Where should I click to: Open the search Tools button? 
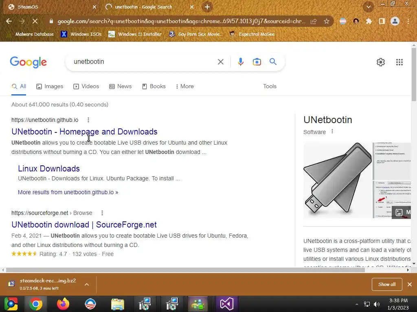click(270, 86)
